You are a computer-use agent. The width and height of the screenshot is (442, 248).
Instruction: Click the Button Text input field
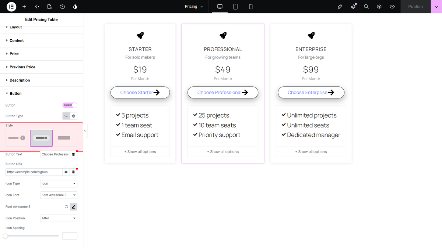click(x=55, y=154)
